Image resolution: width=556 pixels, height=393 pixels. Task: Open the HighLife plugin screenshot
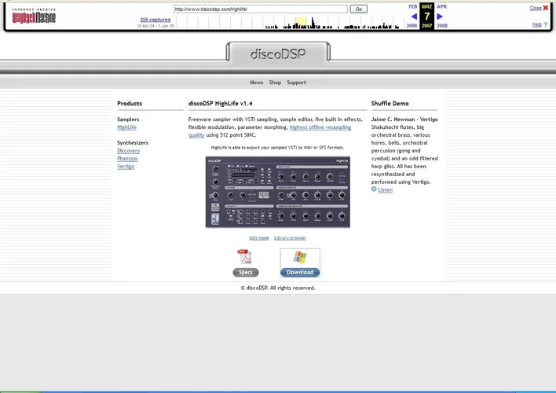tap(278, 192)
